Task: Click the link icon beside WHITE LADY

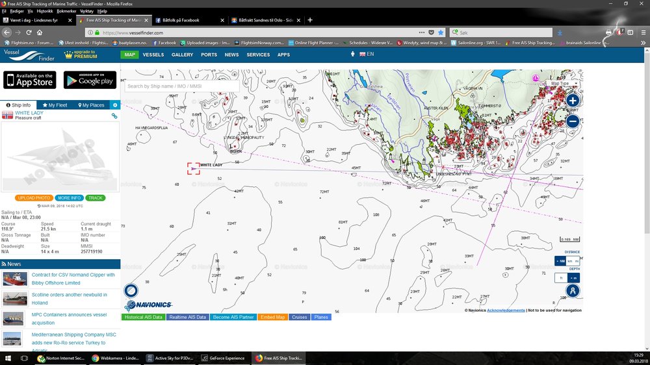Action: [x=114, y=116]
